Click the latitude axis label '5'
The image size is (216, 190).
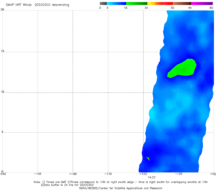tap(2, 132)
